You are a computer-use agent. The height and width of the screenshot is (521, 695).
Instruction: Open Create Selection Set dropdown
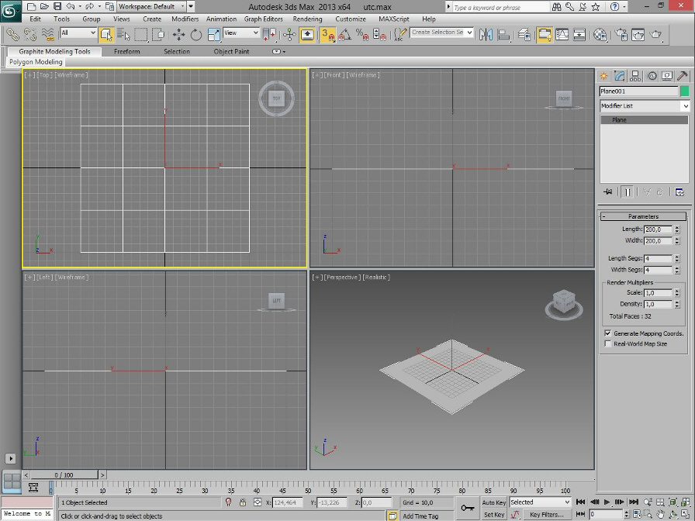coord(442,33)
